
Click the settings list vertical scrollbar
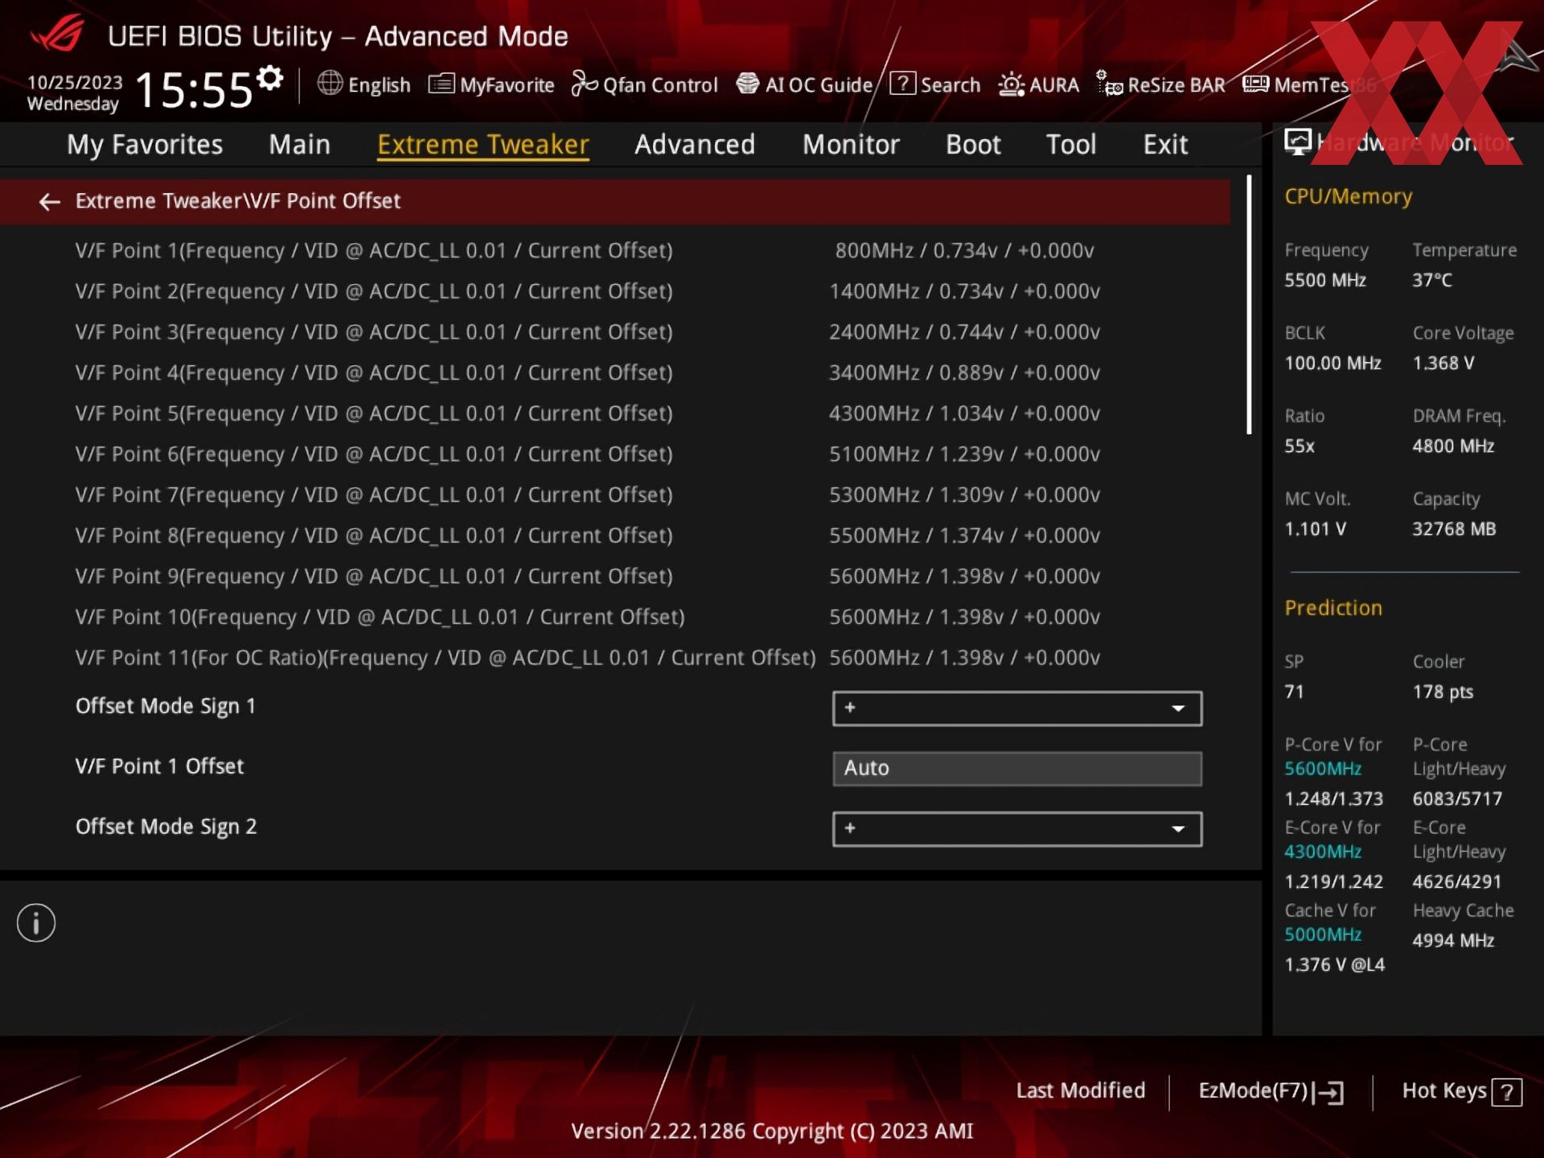click(x=1249, y=305)
